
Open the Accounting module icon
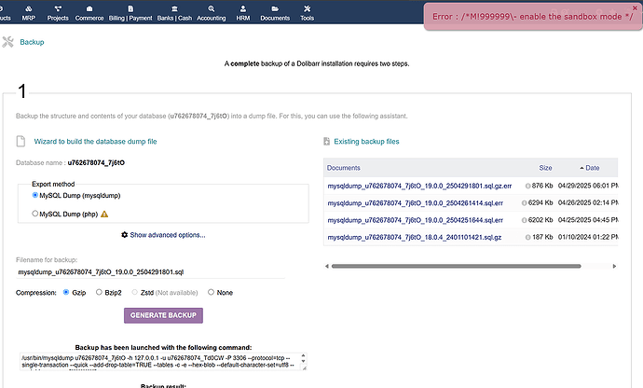click(212, 8)
